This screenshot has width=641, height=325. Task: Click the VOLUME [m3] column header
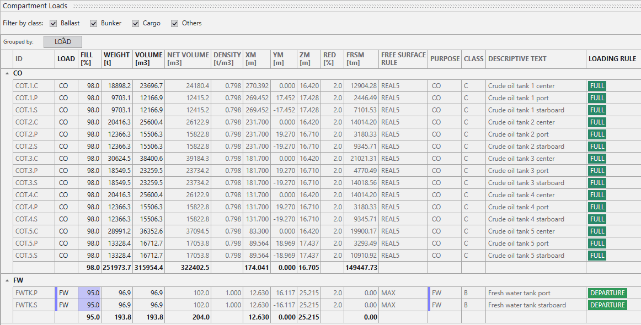[x=149, y=59]
